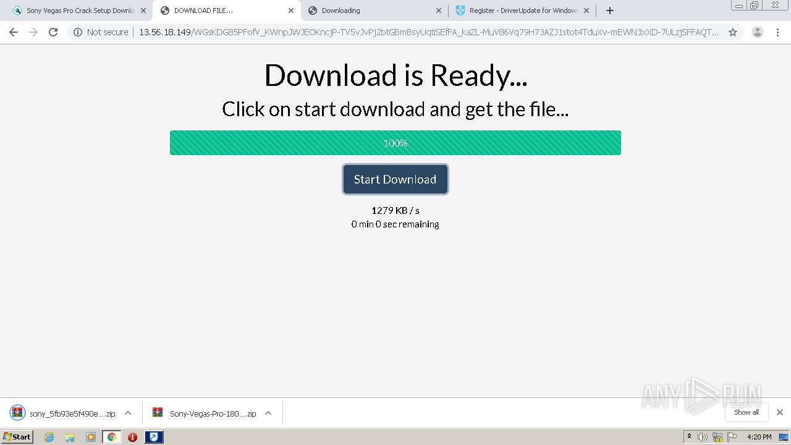Open Windows Media Player in taskbar

click(91, 437)
